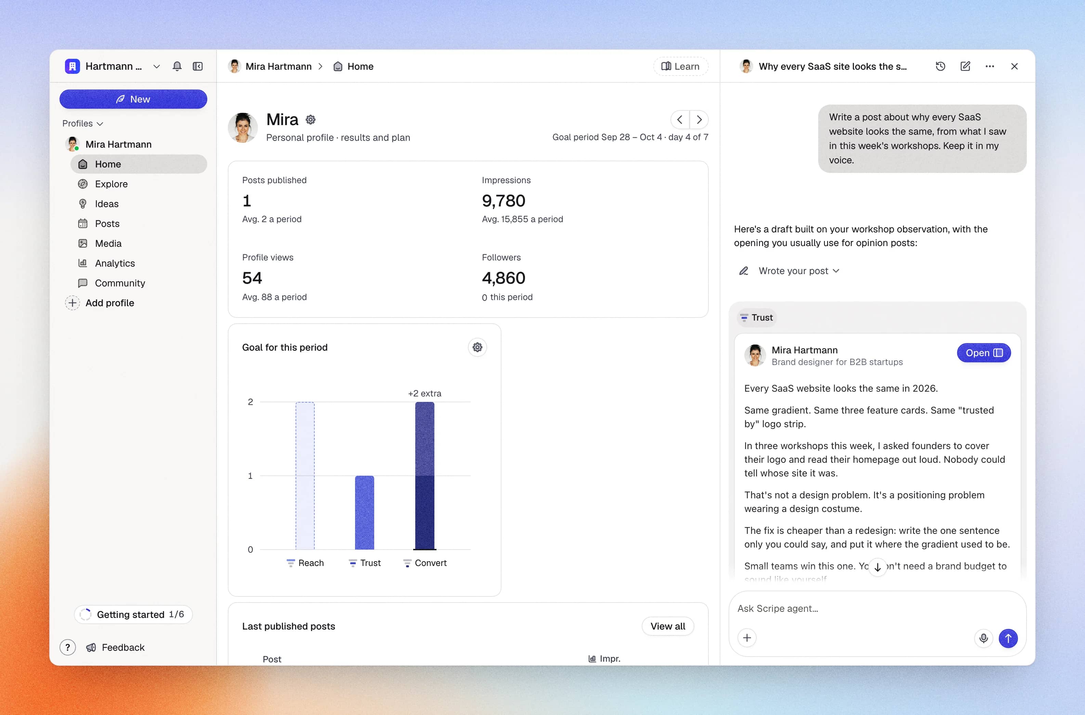
Task: Open Community in the sidebar
Action: click(x=139, y=283)
